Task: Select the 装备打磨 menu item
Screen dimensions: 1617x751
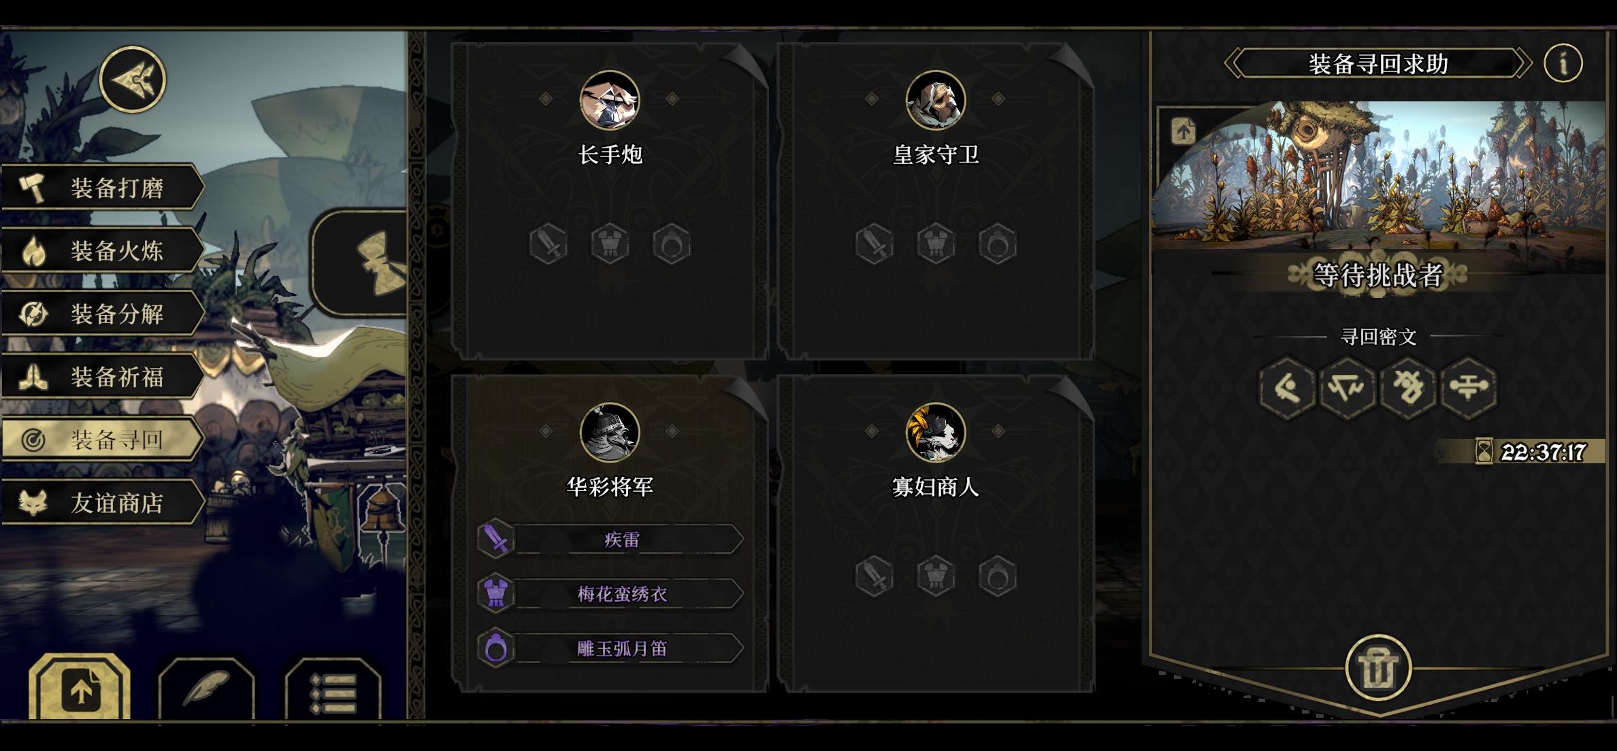Action: [103, 187]
